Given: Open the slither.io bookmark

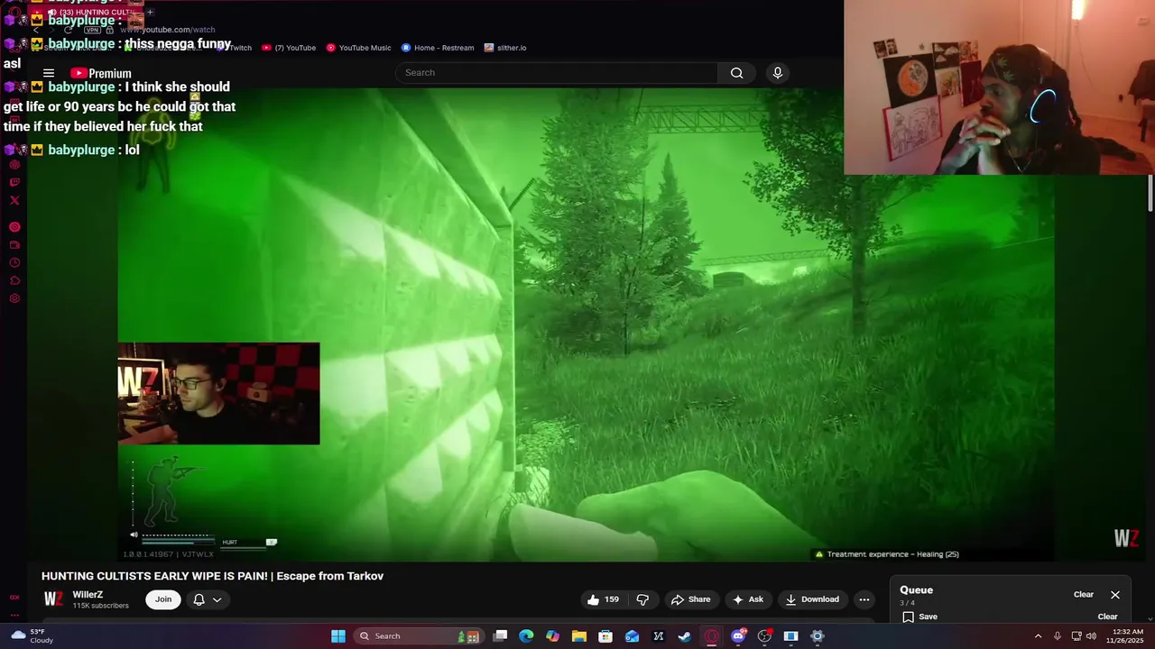Looking at the screenshot, I should (505, 48).
